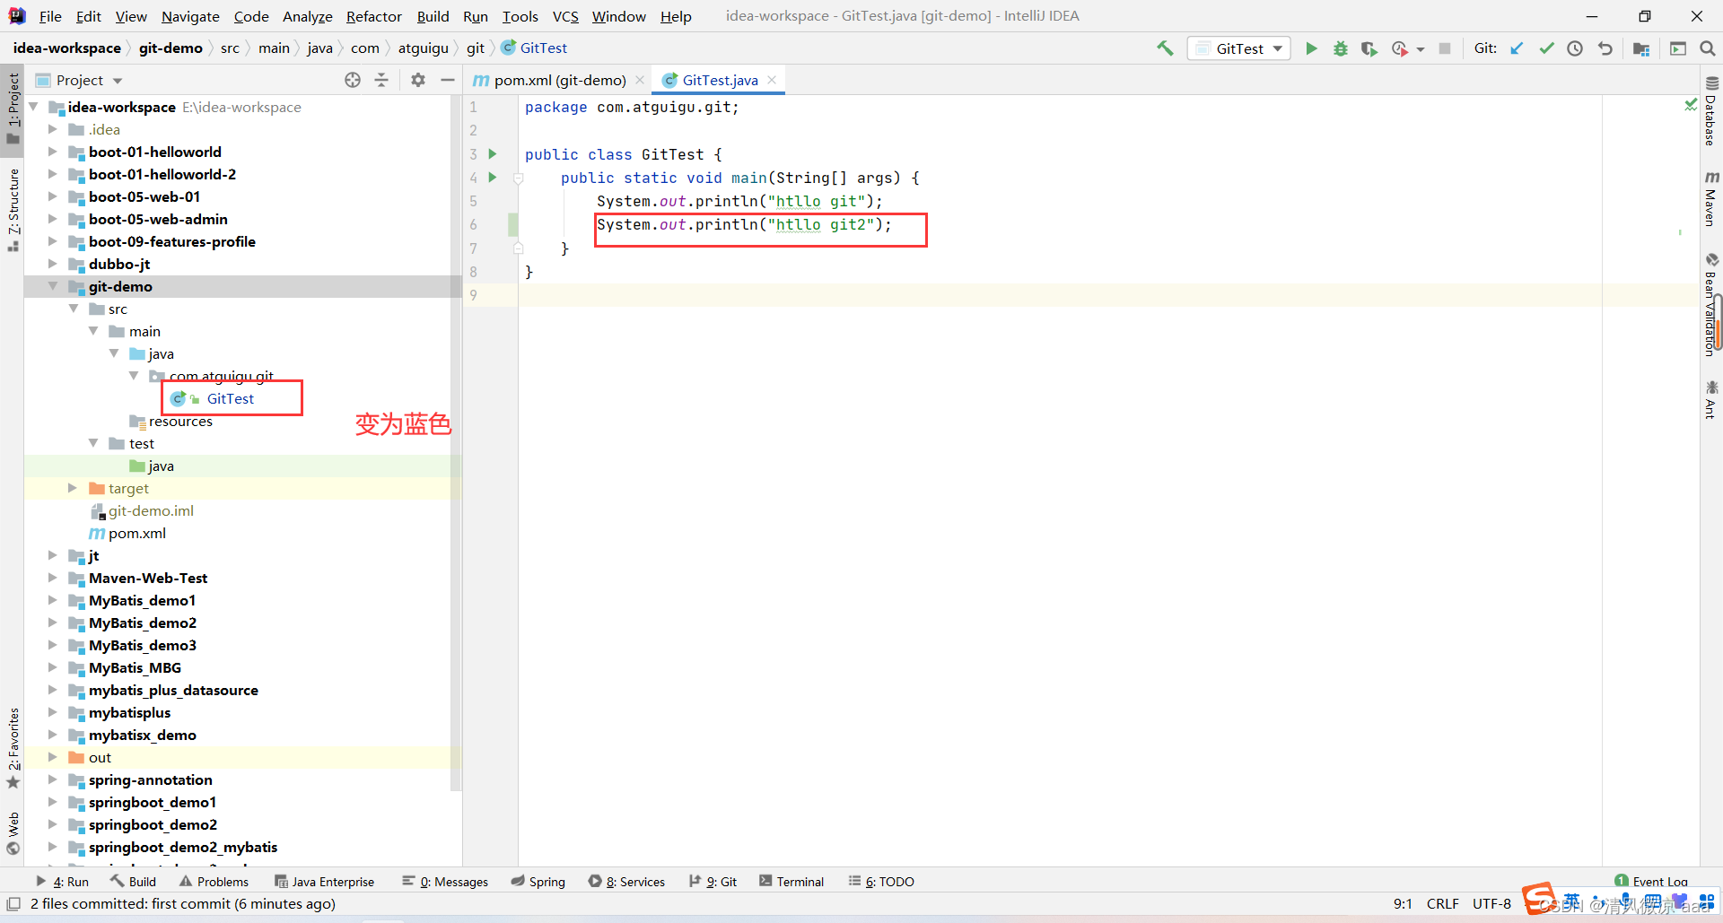Click atguigu breadcrumb in navigation bar
Screen dimensions: 1723x923
click(423, 48)
